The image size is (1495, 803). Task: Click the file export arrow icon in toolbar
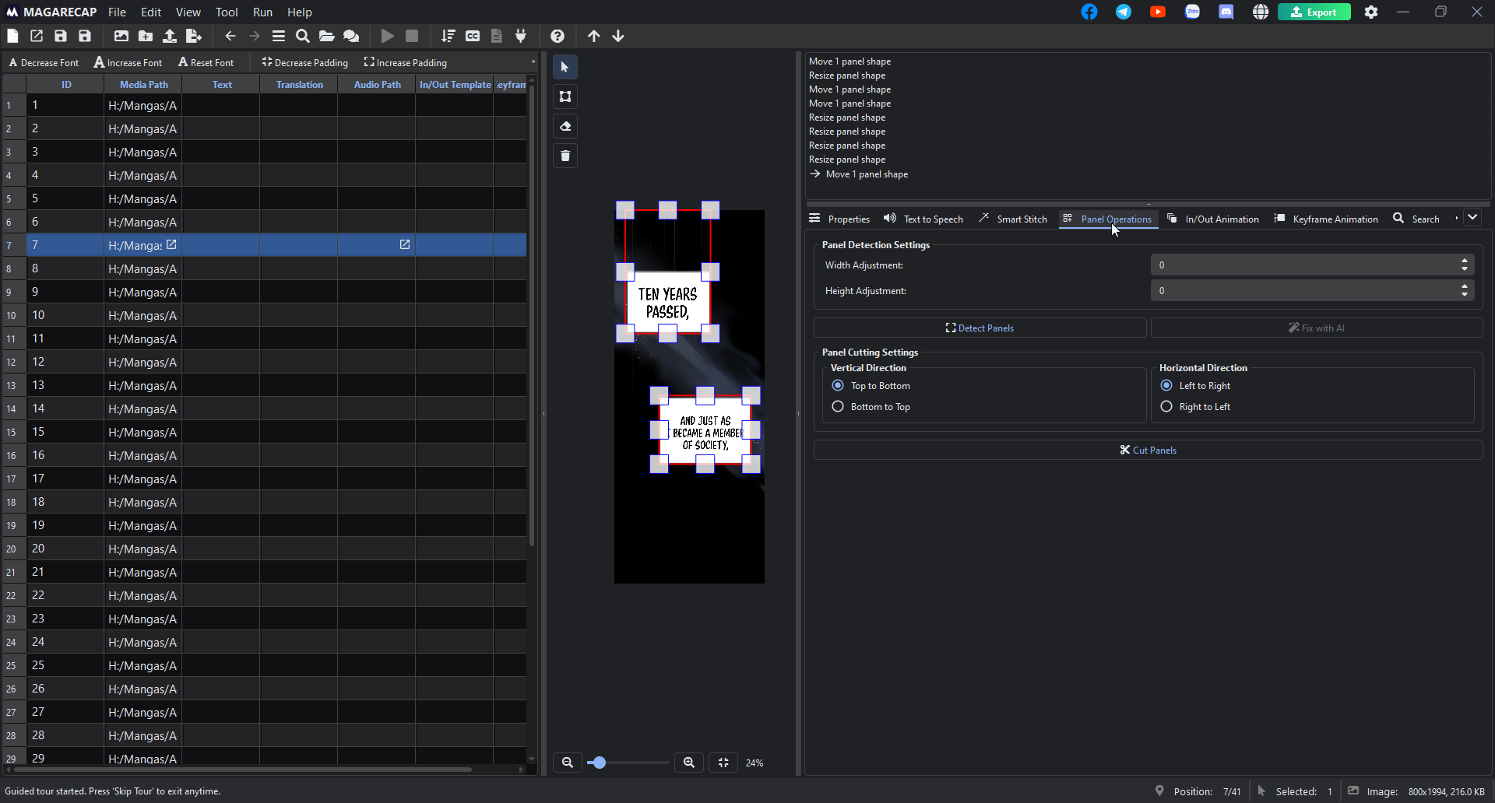(x=194, y=36)
